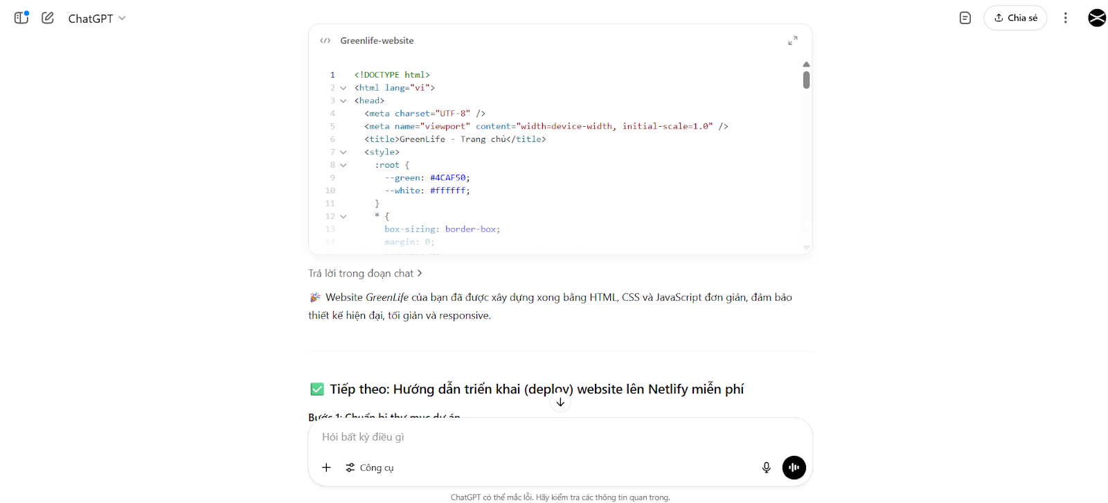This screenshot has width=1108, height=503.
Task: Start voice mode with waveform button
Action: [x=794, y=468]
